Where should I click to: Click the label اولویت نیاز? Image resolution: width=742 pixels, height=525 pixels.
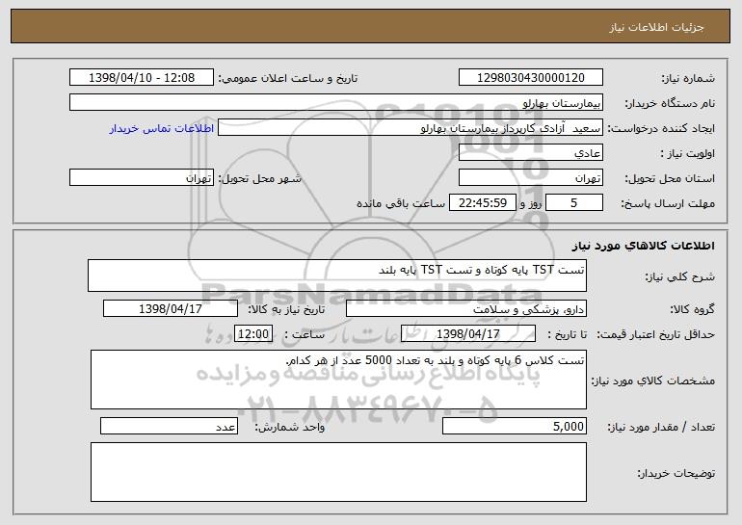tap(688, 154)
